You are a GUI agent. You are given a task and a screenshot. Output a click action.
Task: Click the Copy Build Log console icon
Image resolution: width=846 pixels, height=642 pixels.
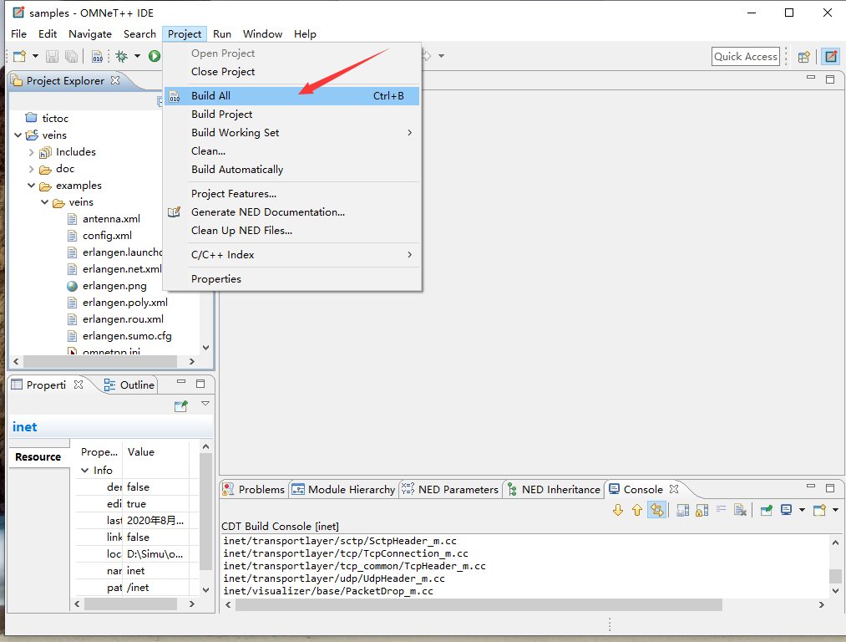(x=682, y=510)
